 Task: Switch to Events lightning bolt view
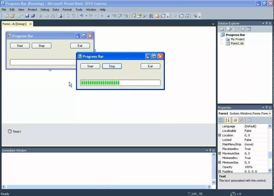(x=241, y=120)
